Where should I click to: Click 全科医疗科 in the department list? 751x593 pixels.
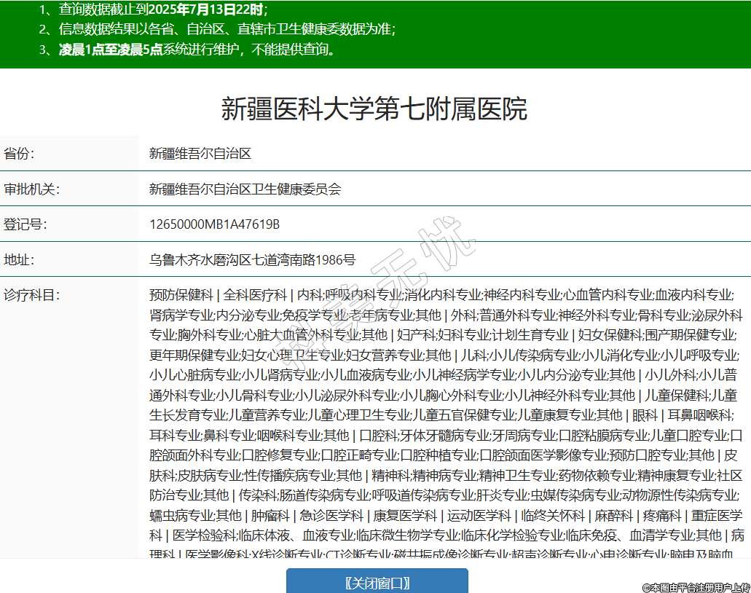point(255,295)
